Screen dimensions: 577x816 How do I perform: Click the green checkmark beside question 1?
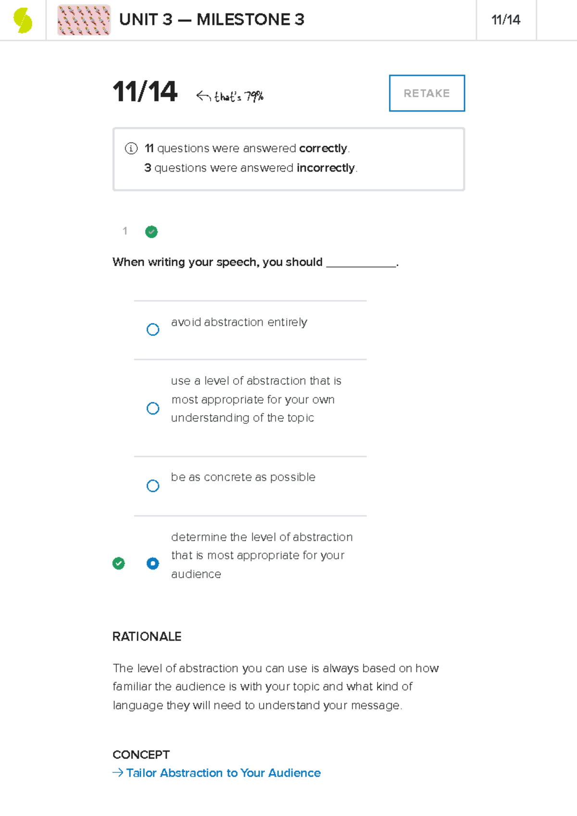[151, 232]
